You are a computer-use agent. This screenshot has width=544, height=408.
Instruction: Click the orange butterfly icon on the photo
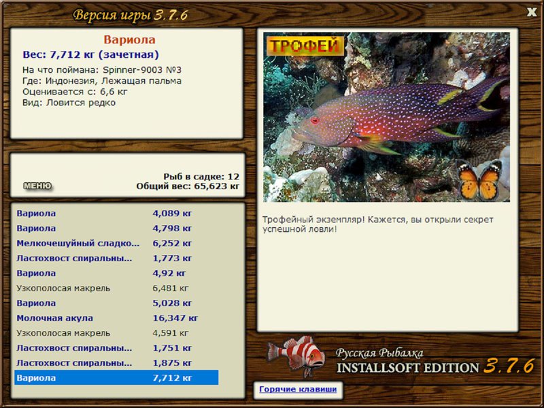pos(480,180)
